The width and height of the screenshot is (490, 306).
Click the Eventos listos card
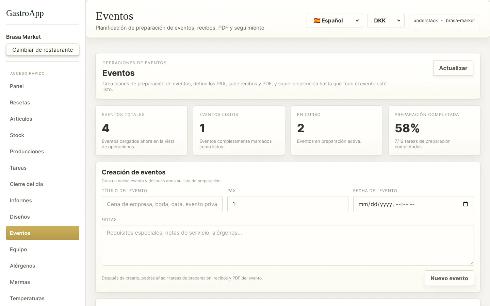coord(239,131)
